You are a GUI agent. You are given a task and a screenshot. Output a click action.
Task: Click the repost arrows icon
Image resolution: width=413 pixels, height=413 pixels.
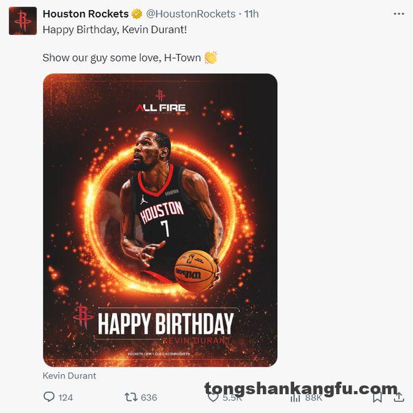coord(131,397)
